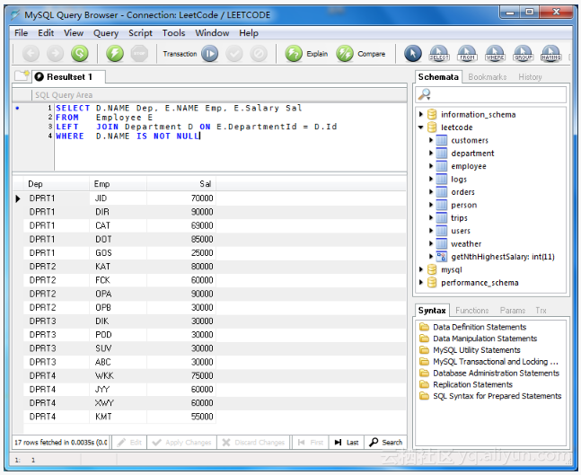Switch to the Bookmarks tab
This screenshot has width=581, height=475.
pos(488,76)
